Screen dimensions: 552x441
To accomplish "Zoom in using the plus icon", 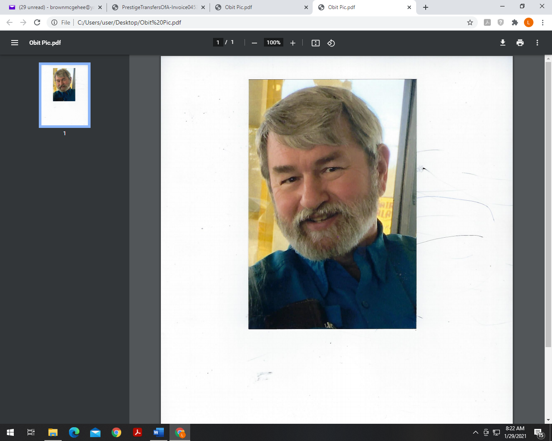I will coord(293,43).
